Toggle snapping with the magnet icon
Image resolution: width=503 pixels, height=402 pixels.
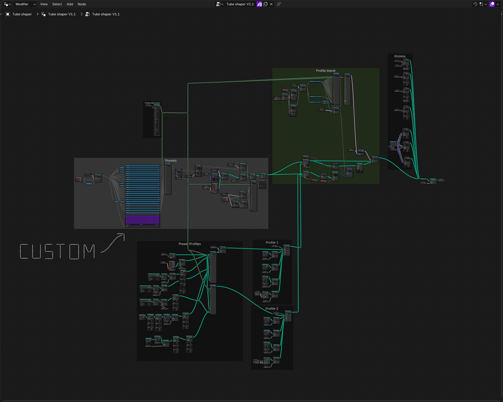click(x=475, y=4)
